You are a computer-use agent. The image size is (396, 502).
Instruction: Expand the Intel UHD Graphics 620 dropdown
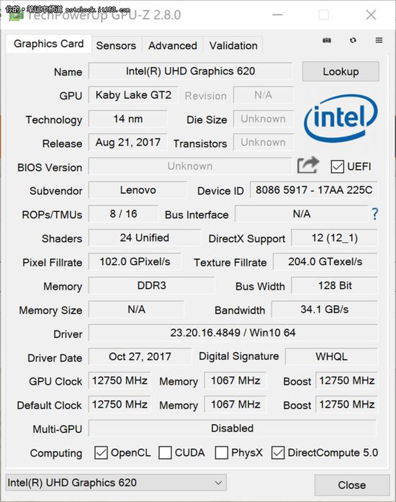pos(116,483)
